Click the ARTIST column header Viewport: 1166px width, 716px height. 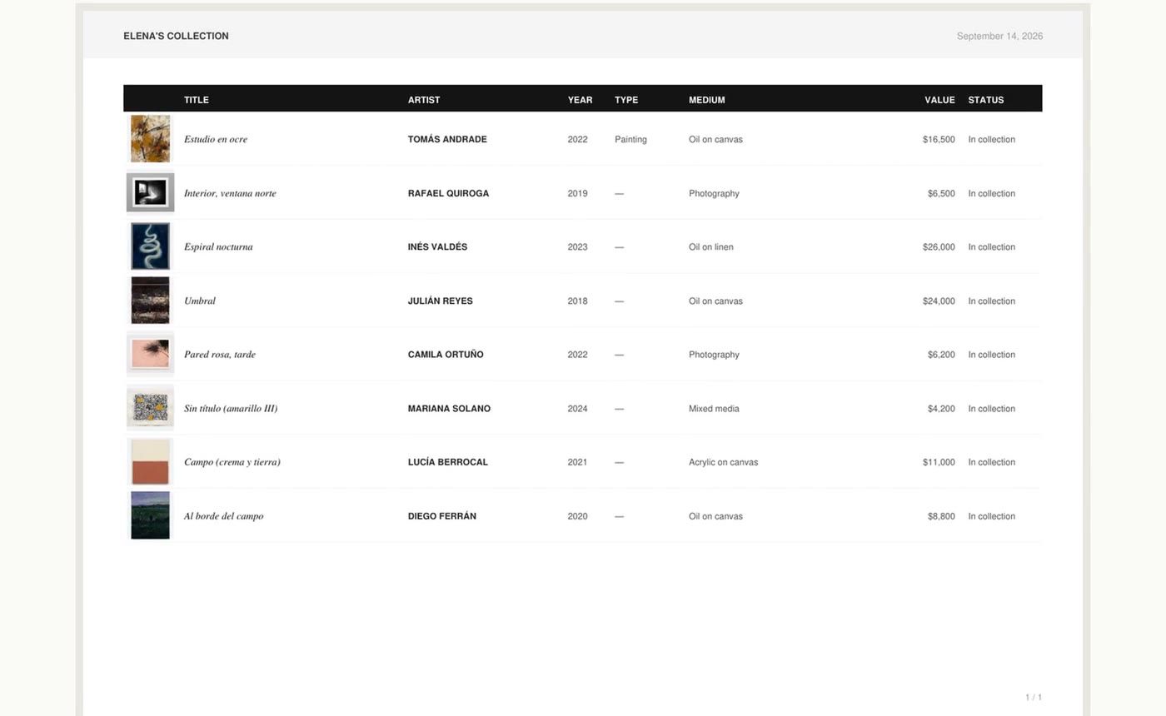(x=424, y=100)
